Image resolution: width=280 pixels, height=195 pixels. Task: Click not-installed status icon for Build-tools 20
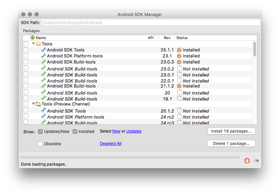[179, 92]
